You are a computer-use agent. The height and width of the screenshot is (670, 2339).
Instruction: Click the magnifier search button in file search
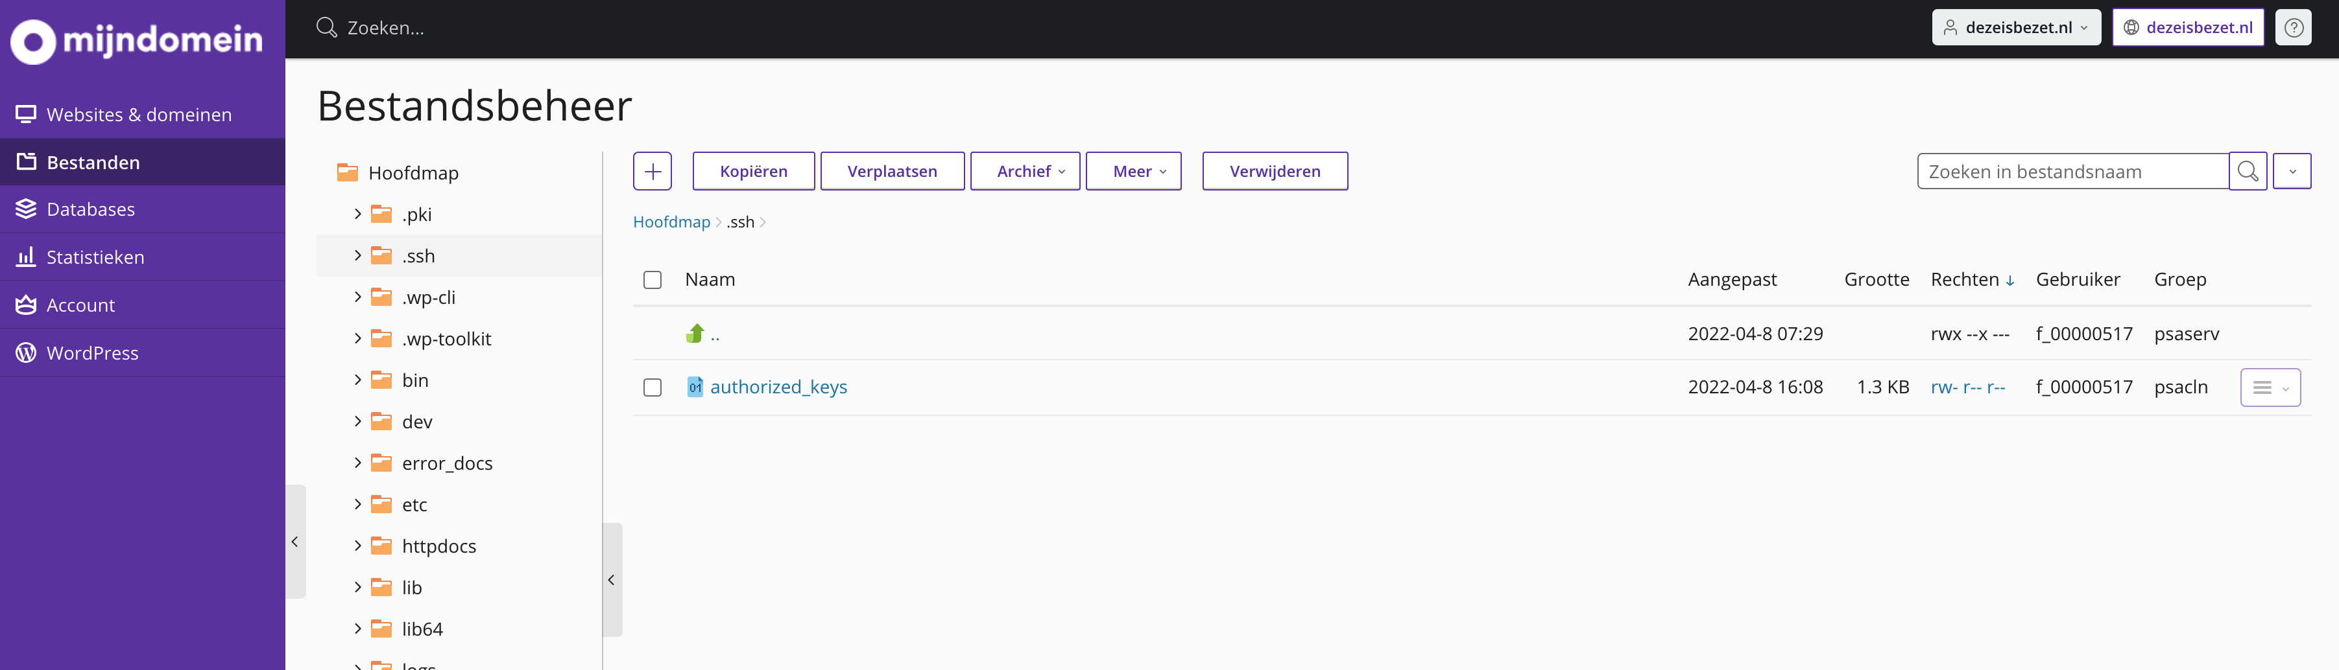coord(2248,171)
